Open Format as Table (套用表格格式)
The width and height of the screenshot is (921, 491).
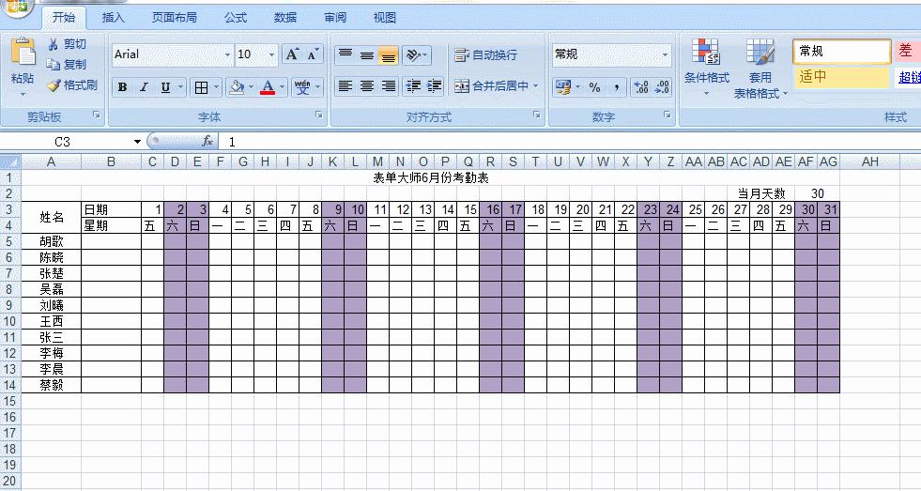(760, 69)
